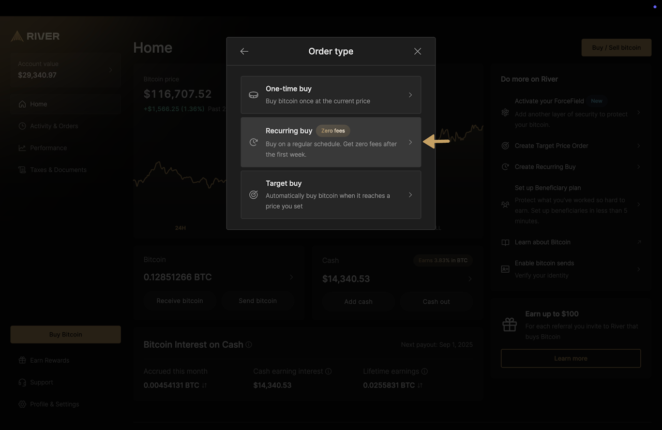Click the Target buy bullseye icon
Screen dimensions: 662x430
tap(253, 195)
